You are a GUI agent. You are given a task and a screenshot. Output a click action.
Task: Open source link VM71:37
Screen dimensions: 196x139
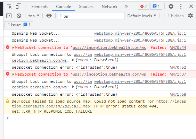coord(178,74)
